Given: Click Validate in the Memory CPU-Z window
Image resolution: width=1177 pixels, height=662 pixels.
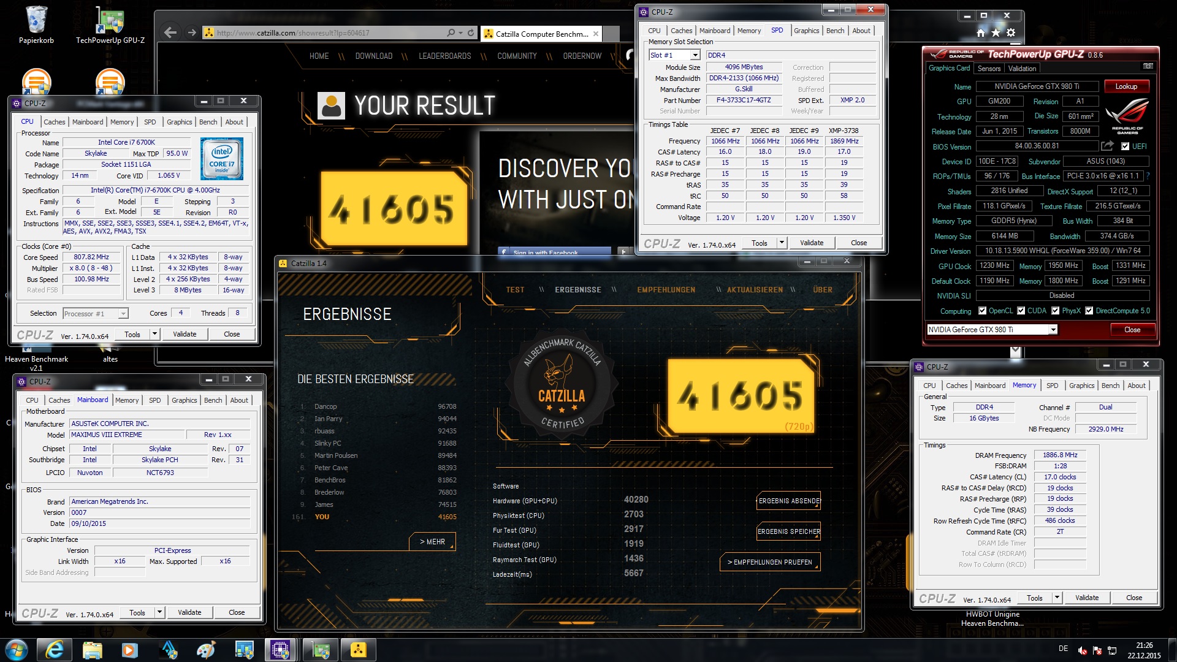Looking at the screenshot, I should tap(1087, 598).
